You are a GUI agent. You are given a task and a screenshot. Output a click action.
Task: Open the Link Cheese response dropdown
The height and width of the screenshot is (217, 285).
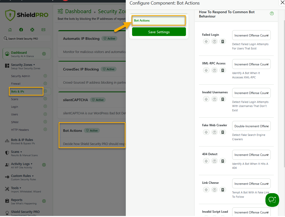tap(251, 184)
